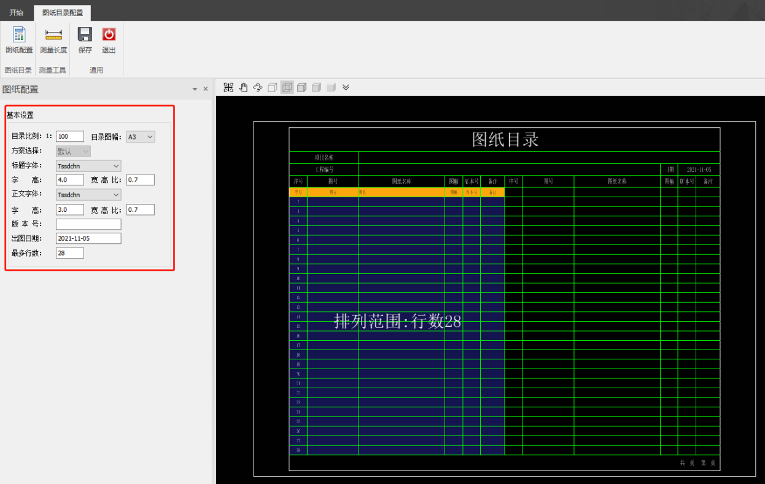The height and width of the screenshot is (484, 765).
Task: Switch to the 开始 tab
Action: pyautogui.click(x=16, y=12)
